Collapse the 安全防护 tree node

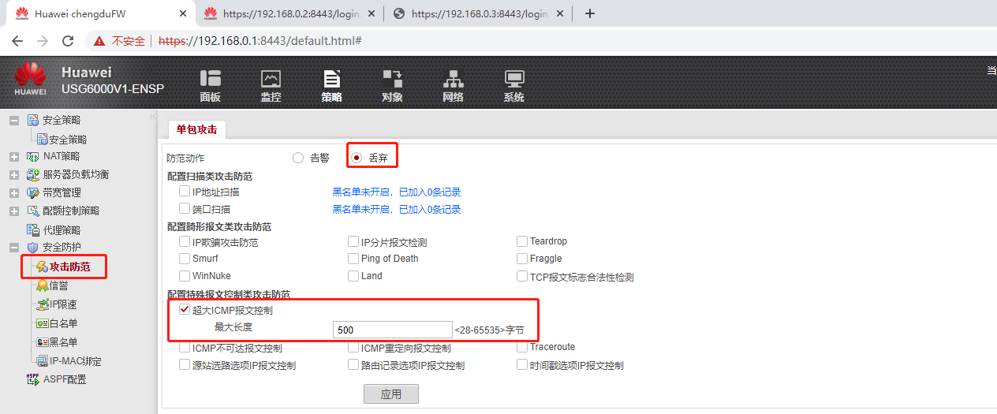(x=14, y=248)
